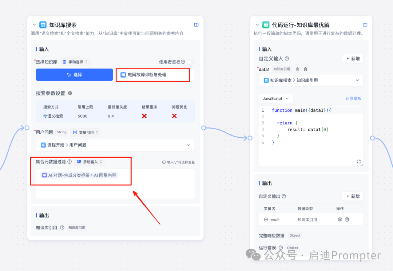Collapse the 代码运行-知识库最优解 node chevron
The height and width of the screenshot is (271, 393).
(x=257, y=25)
